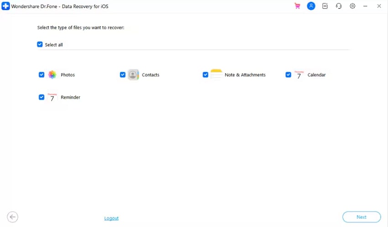
Task: Uncheck the Select all checkbox
Action: coord(40,44)
